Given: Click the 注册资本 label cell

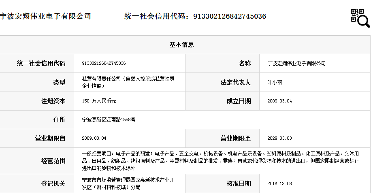Looking at the screenshot, I should click(53, 101).
